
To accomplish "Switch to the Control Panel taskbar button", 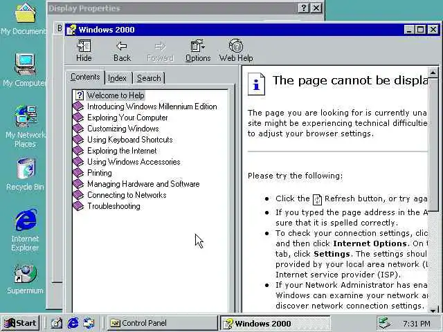I will click(x=162, y=323).
